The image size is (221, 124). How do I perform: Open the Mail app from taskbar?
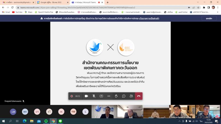(39, 121)
